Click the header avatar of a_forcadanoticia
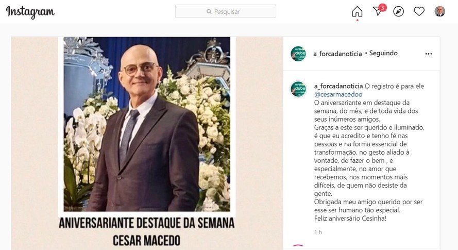The height and width of the screenshot is (250, 458). pos(298,54)
